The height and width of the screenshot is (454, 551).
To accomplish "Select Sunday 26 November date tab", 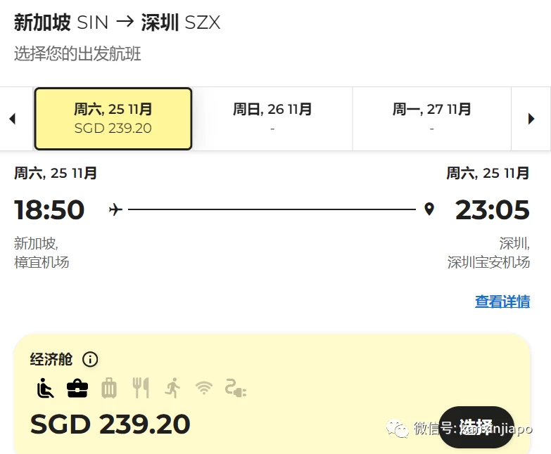I will coord(272,119).
